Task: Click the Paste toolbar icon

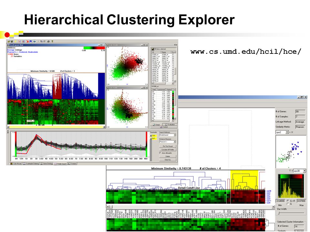Action: pos(45,42)
